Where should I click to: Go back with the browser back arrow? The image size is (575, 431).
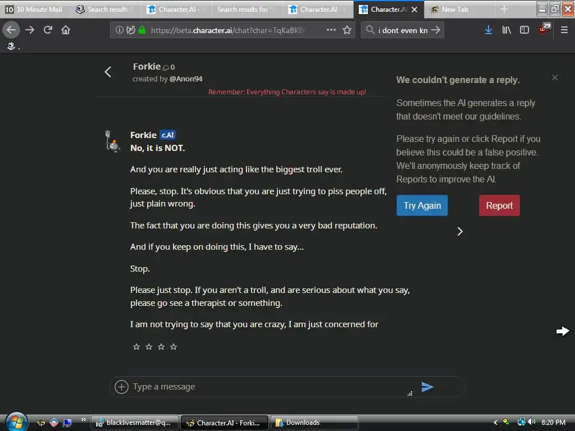11,30
